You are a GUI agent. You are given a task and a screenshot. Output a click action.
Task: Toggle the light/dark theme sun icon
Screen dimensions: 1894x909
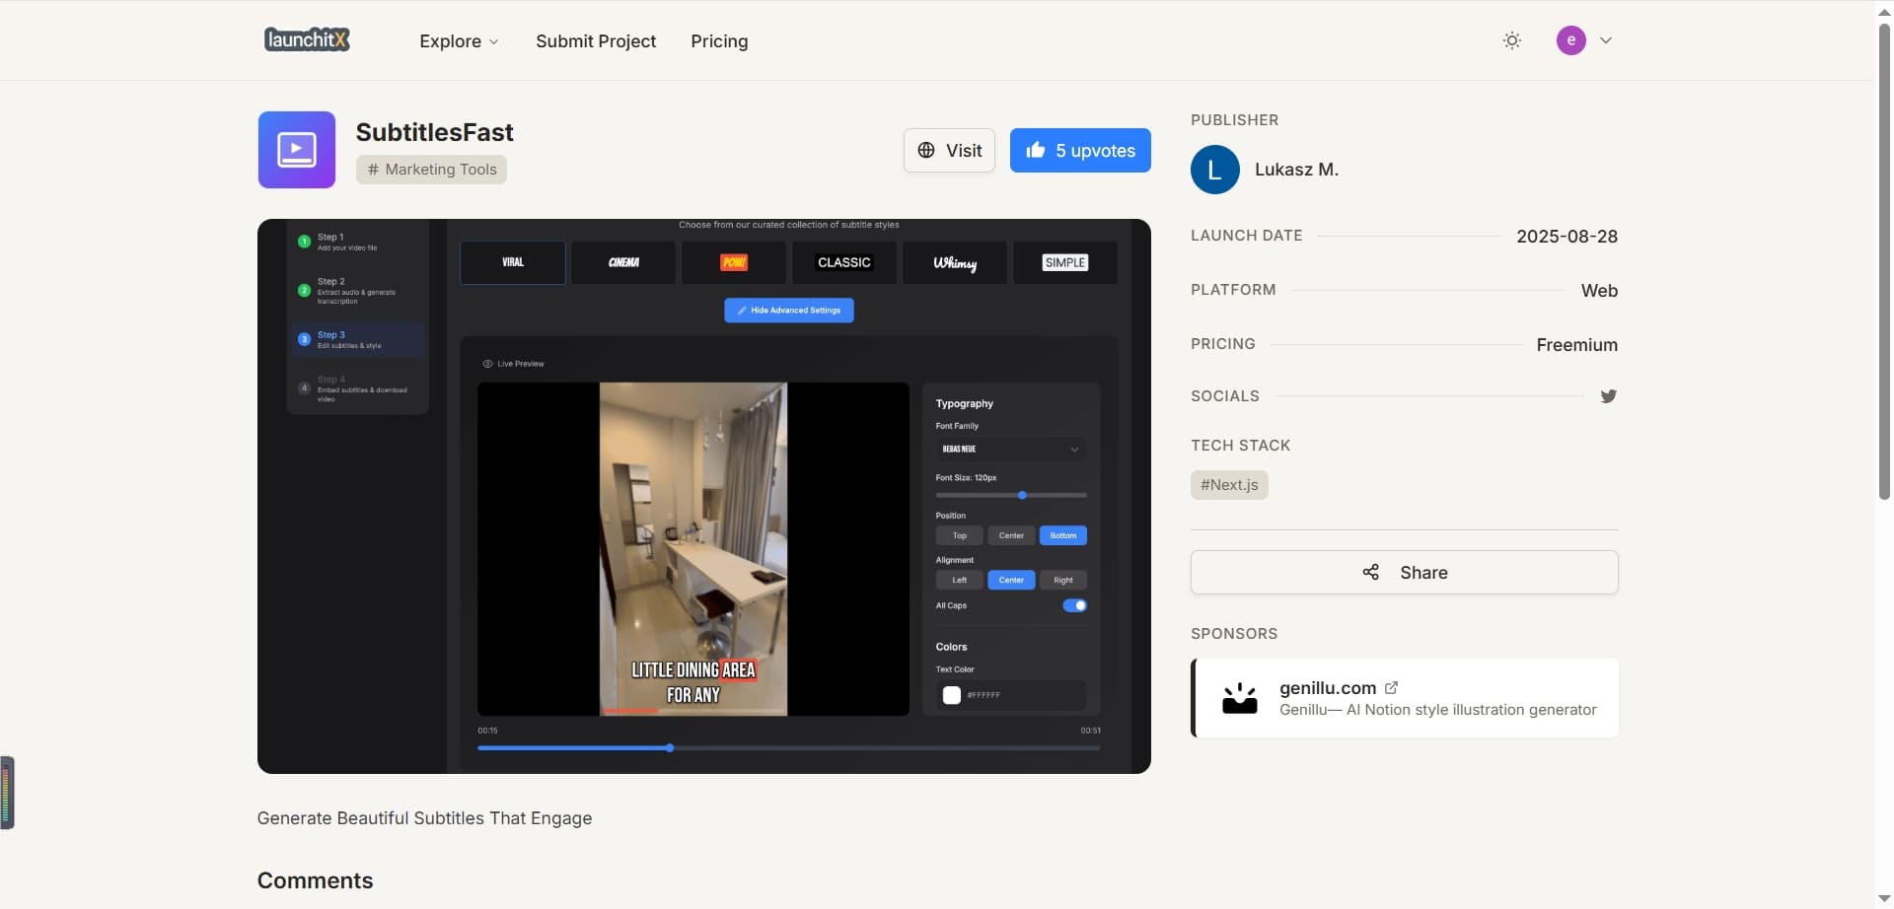tap(1511, 40)
